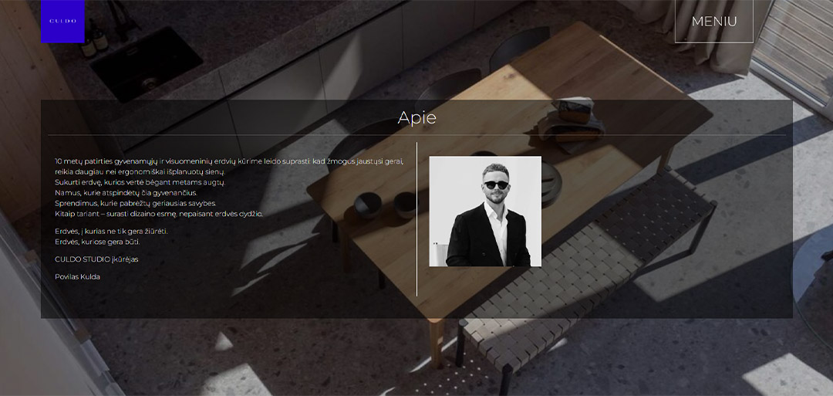
Task: Click the line 'Erdvės, kuriose gera būti.'
Action: click(98, 242)
